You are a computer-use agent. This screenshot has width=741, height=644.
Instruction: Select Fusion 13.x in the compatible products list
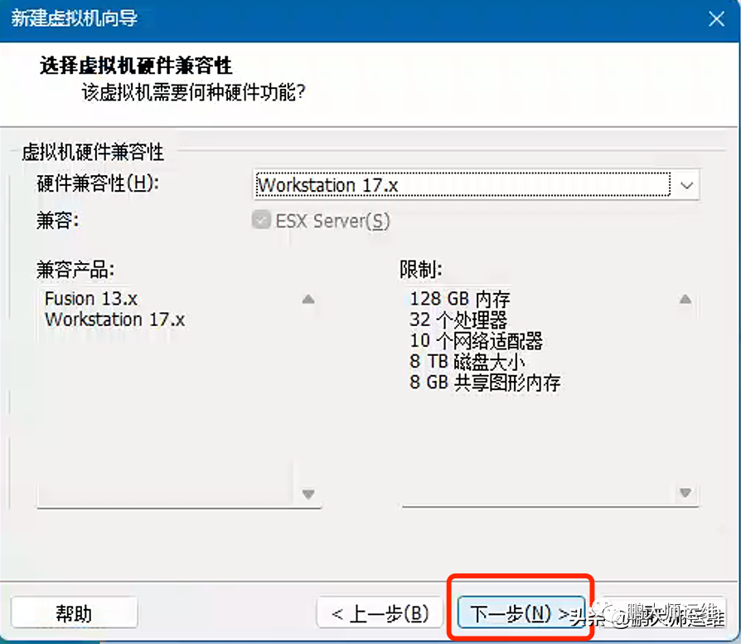[x=91, y=299]
